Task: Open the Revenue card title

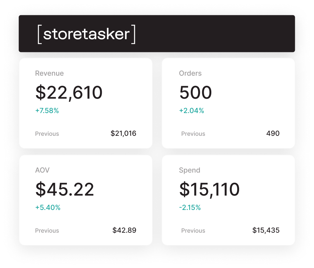Action: (x=50, y=73)
